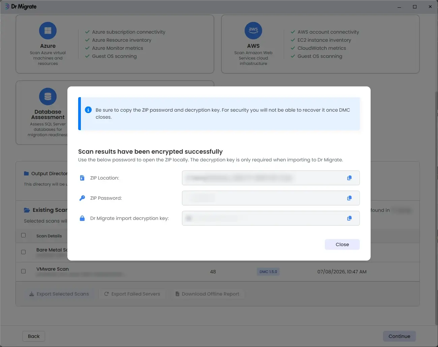Image resolution: width=438 pixels, height=347 pixels.
Task: Go Back to the previous step
Action: 34,336
